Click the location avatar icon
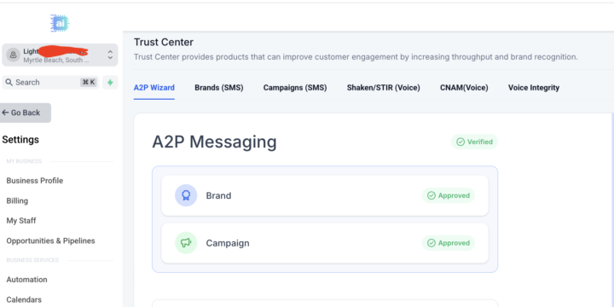 point(13,55)
